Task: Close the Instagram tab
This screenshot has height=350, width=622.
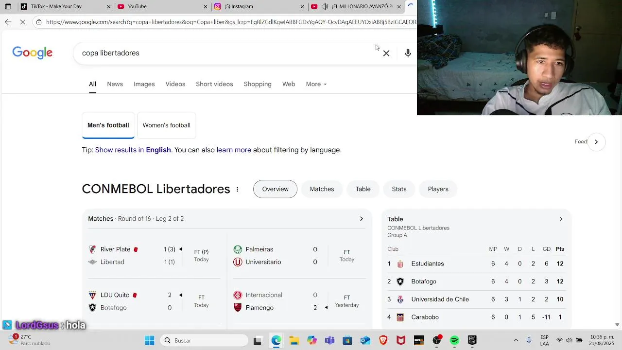Action: pos(302,6)
